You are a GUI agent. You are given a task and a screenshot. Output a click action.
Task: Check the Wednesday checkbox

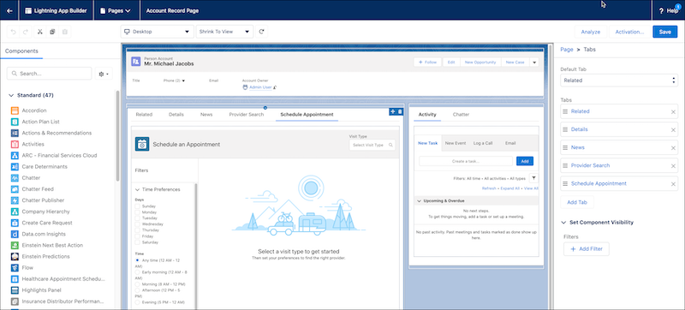138,224
